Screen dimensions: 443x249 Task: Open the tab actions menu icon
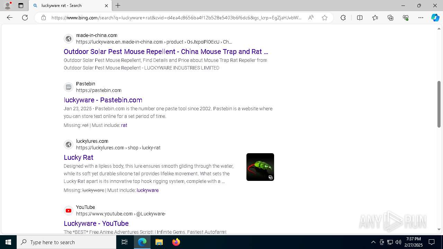click(x=21, y=6)
